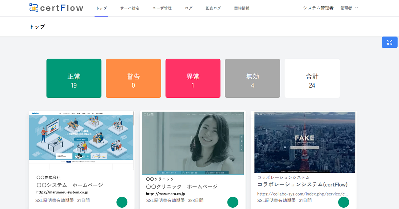Image resolution: width=399 pixels, height=209 pixels.
Task: Select the orange 警告 status tile
Action: 133,79
